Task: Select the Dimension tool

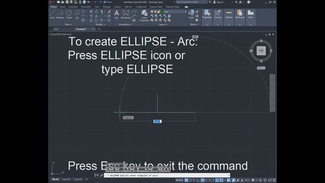Action: pyautogui.click(x=126, y=14)
